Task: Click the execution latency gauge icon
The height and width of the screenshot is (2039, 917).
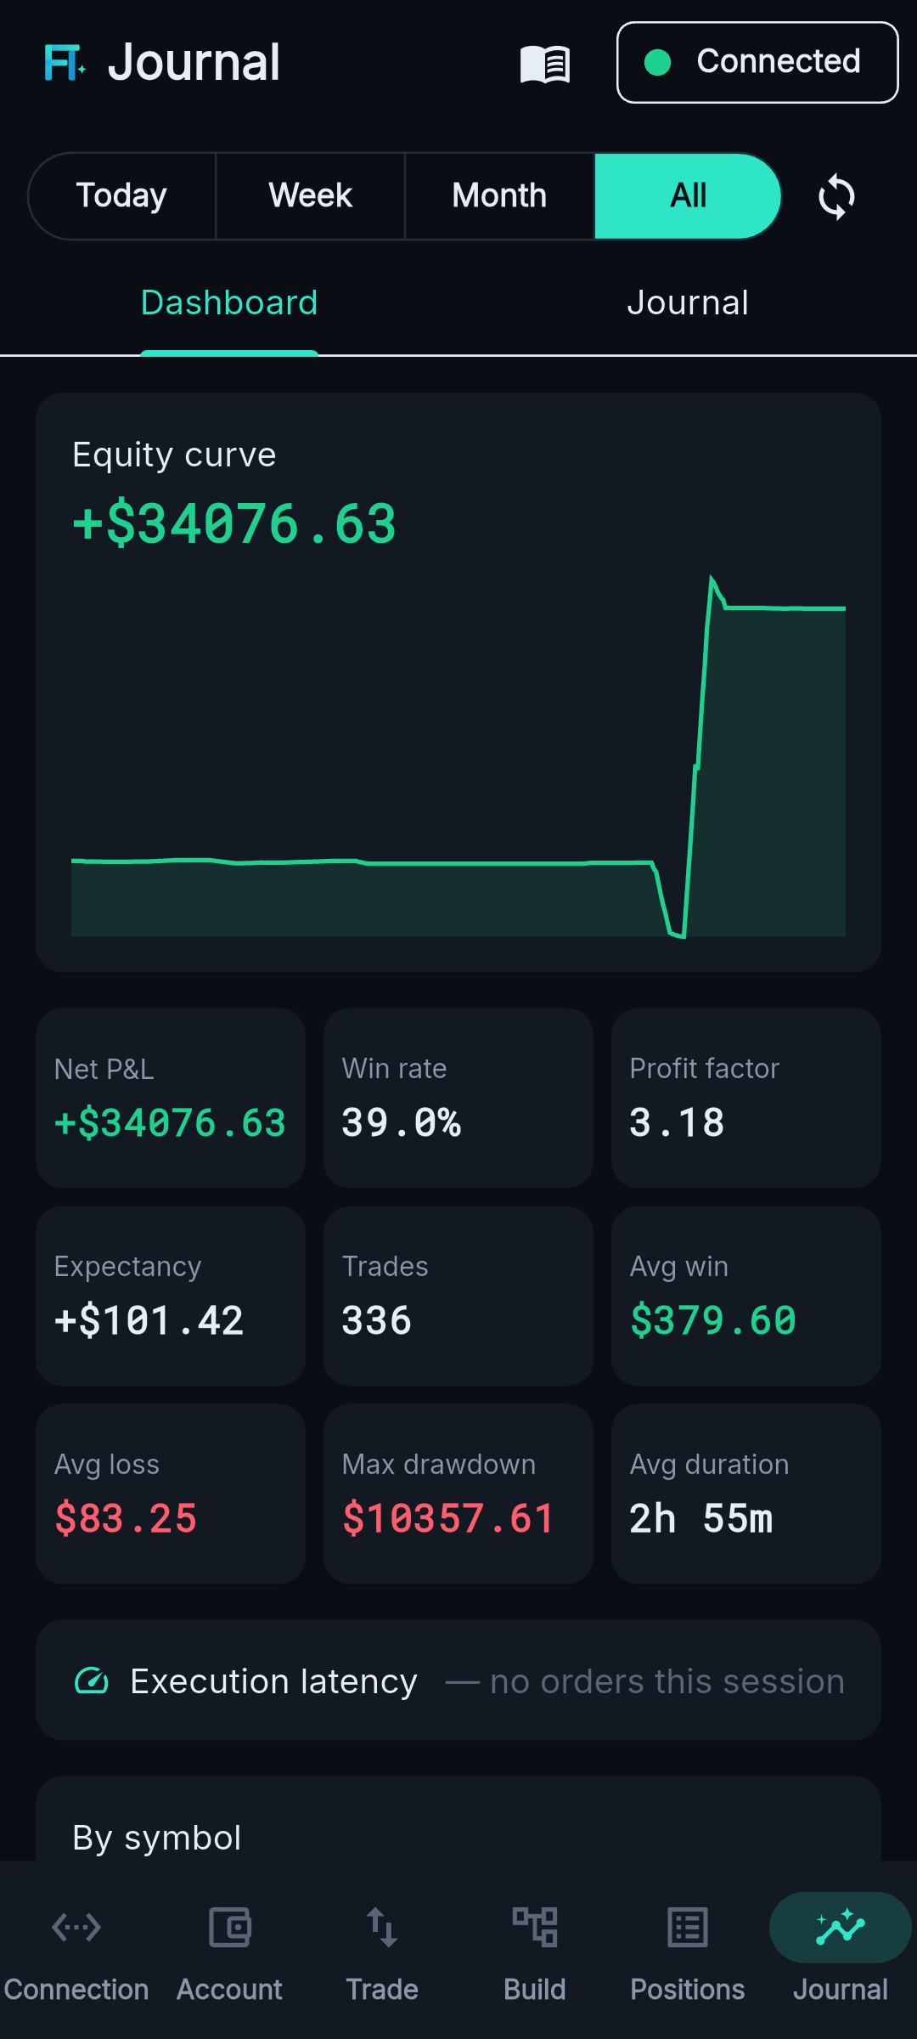Action: coord(92,1680)
